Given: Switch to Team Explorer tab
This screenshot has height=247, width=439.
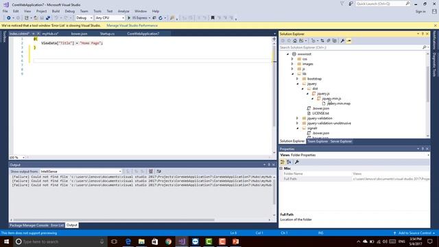Looking at the screenshot, I should click(318, 141).
